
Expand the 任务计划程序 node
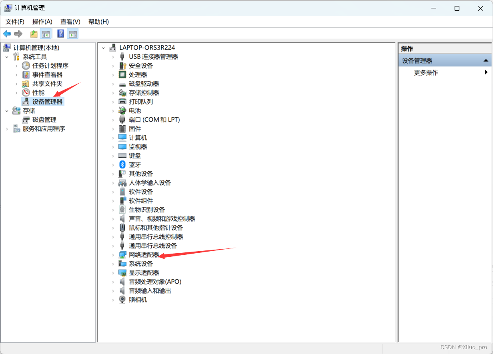16,66
